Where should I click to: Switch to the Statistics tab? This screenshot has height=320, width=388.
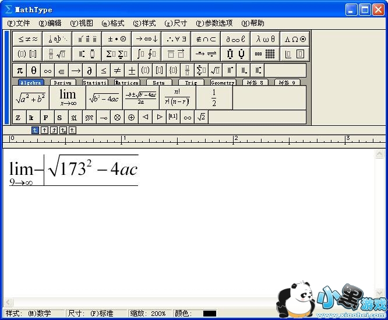pyautogui.click(x=95, y=83)
